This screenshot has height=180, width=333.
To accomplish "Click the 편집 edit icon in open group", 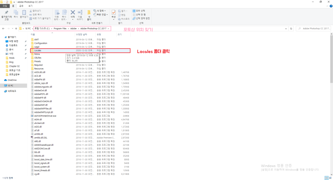I will [x=122, y=15].
